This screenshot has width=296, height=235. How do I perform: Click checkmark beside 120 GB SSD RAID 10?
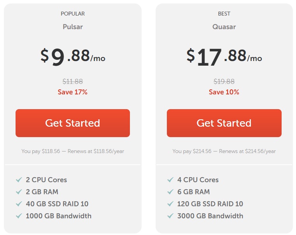[170, 204]
